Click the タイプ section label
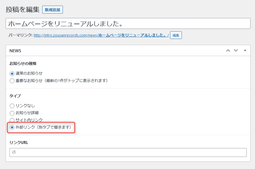255x169 pixels. pos(15,96)
